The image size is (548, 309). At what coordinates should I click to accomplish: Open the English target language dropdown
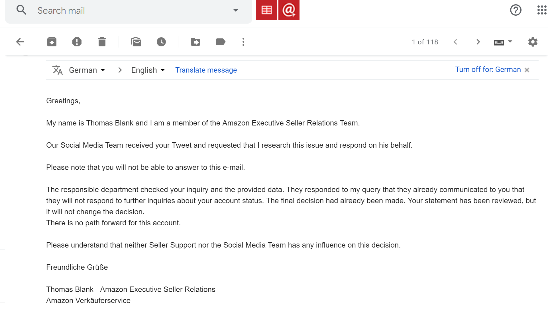(148, 70)
